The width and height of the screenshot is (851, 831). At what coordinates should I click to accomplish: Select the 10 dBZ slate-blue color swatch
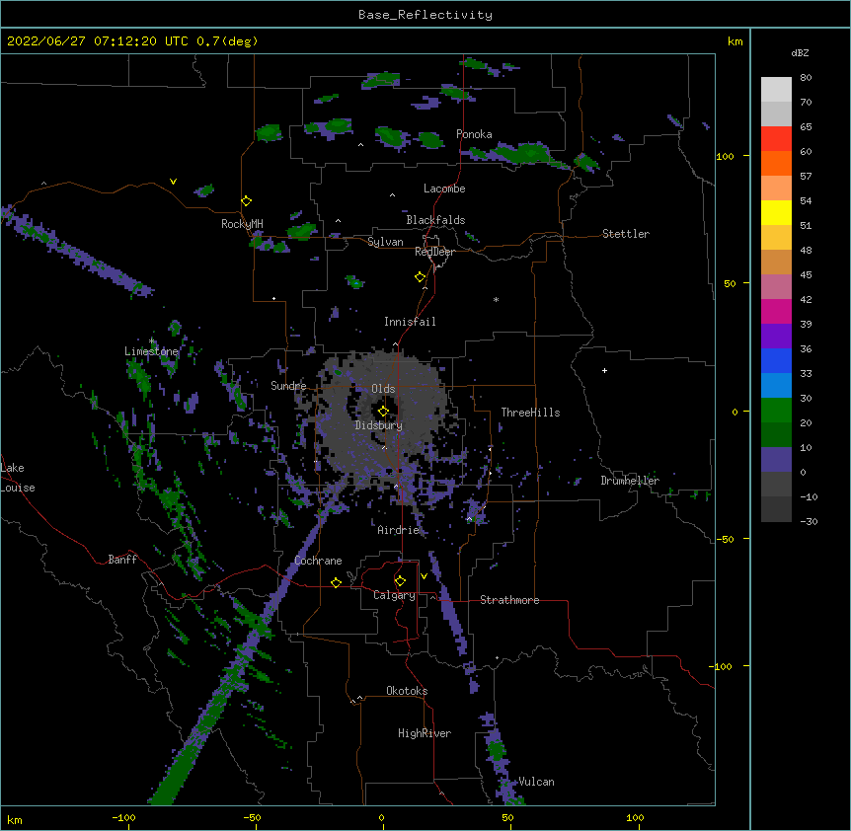tap(776, 460)
